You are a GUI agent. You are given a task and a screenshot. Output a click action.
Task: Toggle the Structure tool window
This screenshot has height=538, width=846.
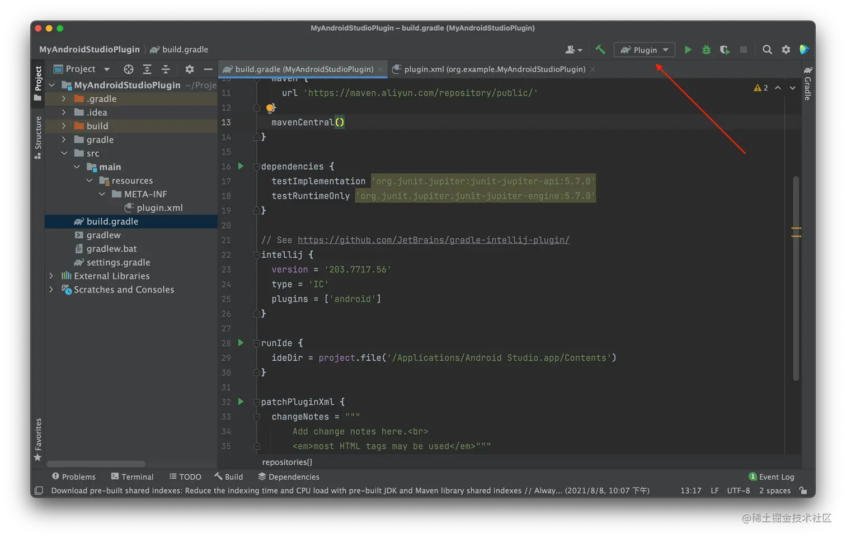[x=38, y=137]
